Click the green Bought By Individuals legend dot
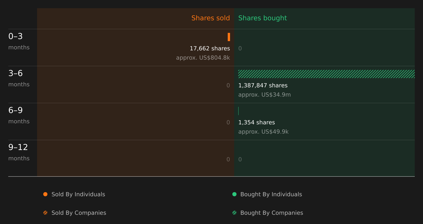The height and width of the screenshot is (224, 423). pos(234,194)
